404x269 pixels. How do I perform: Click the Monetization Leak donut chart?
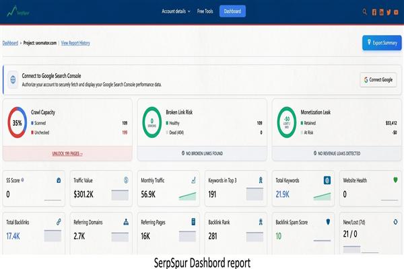287,122
